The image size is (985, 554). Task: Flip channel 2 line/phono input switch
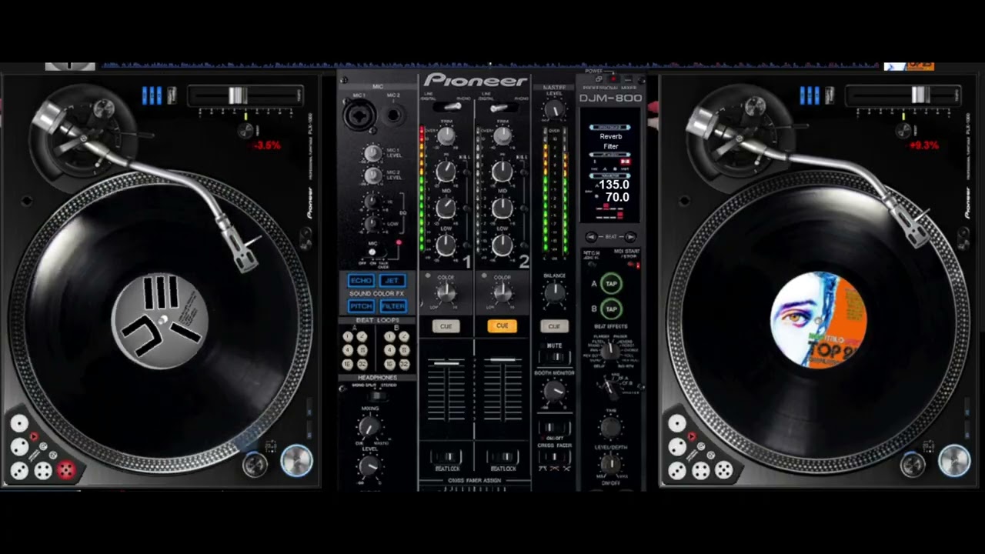coord(503,107)
